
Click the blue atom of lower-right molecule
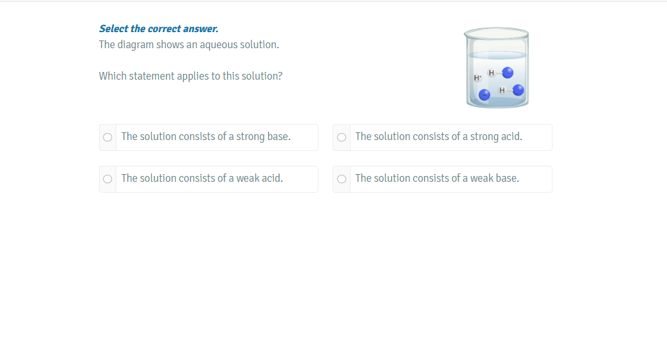tap(518, 91)
